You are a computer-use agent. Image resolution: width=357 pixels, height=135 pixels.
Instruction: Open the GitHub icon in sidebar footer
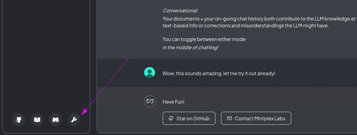coord(19,120)
